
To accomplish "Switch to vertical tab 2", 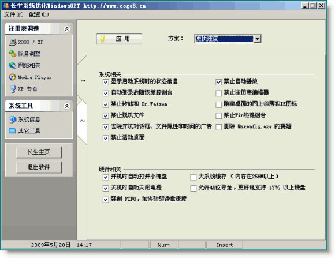I will (83, 121).
